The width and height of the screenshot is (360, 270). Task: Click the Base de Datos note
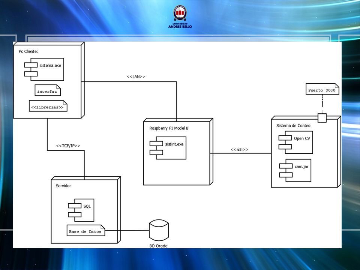click(x=86, y=230)
